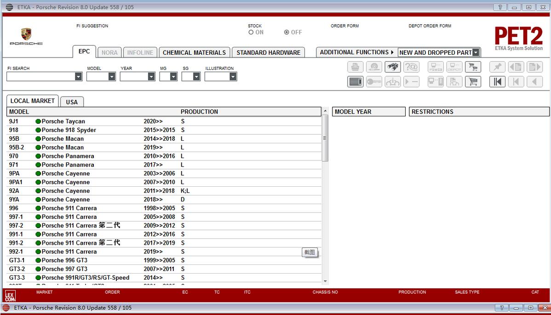551x315 pixels.
Task: Click the single shopping cart icon
Action: pos(473,82)
